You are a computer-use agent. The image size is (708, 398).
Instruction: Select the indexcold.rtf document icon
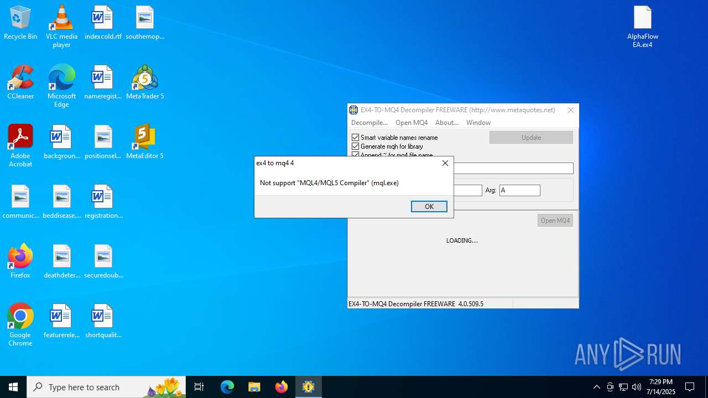(103, 23)
